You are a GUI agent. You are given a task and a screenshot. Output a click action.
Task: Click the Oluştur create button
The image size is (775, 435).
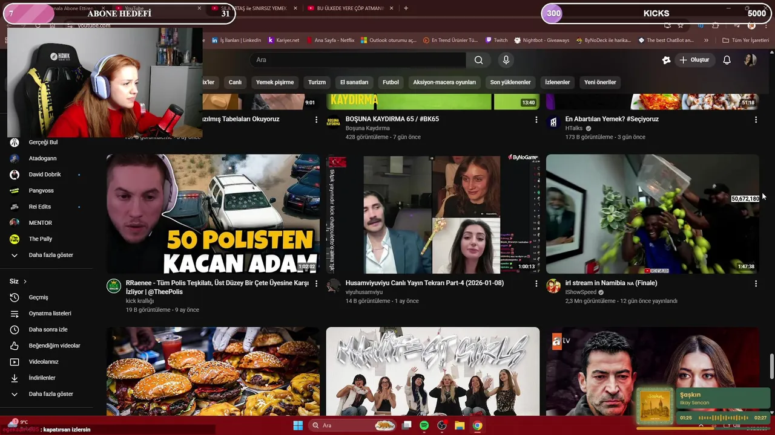(694, 60)
